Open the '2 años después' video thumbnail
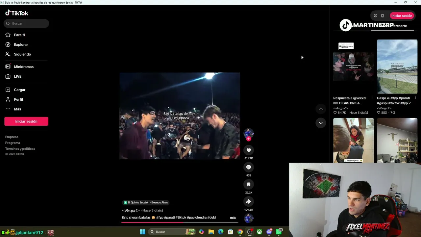The image size is (421, 237). pyautogui.click(x=354, y=140)
